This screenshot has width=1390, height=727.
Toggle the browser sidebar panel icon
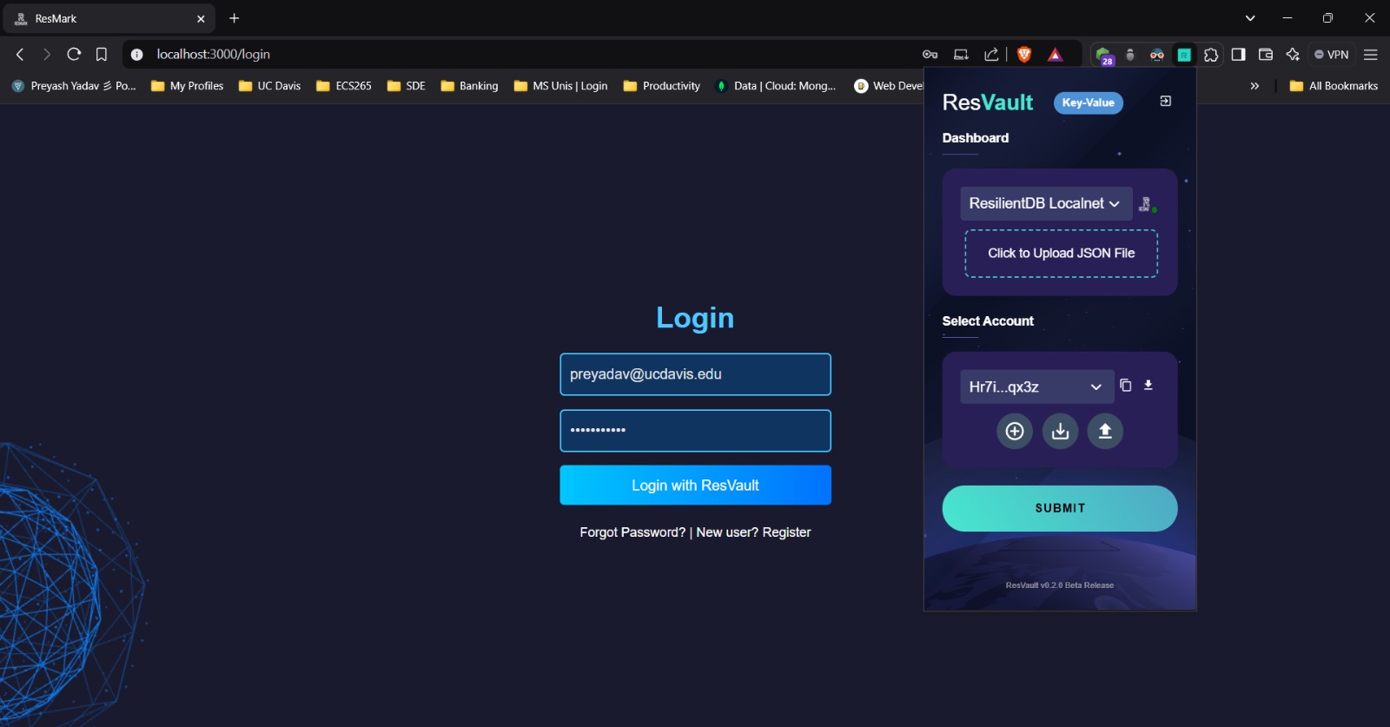tap(1239, 54)
